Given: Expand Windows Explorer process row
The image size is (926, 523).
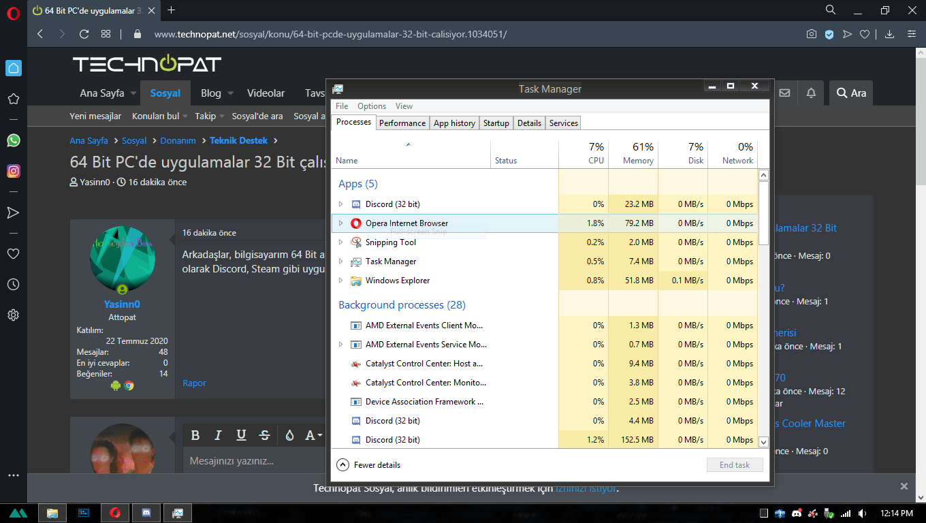Looking at the screenshot, I should click(x=341, y=281).
